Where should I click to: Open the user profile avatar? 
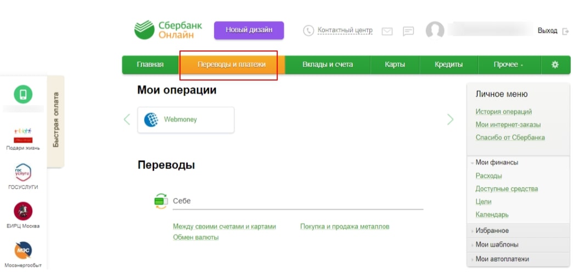435,30
